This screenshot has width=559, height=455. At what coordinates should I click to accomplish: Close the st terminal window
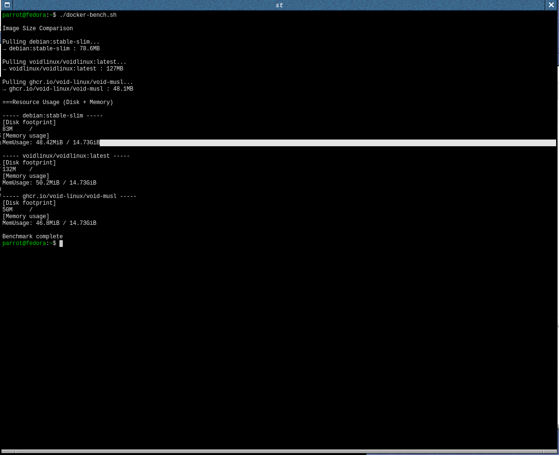[551, 5]
